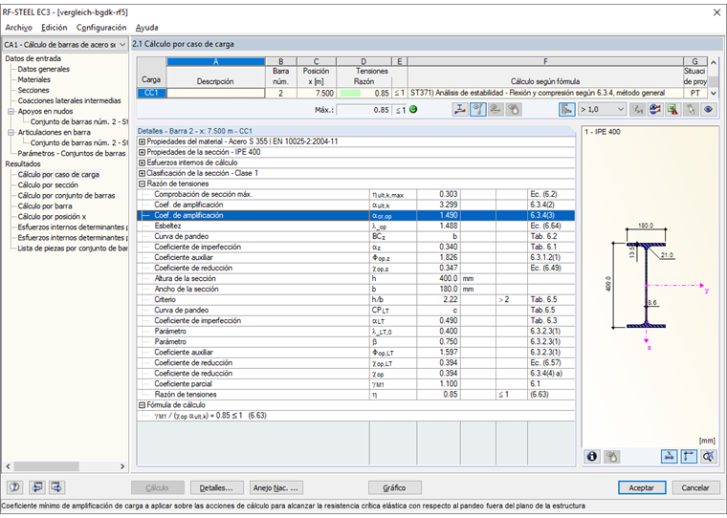Open the Configuración menu
727x518 pixels.
click(101, 28)
